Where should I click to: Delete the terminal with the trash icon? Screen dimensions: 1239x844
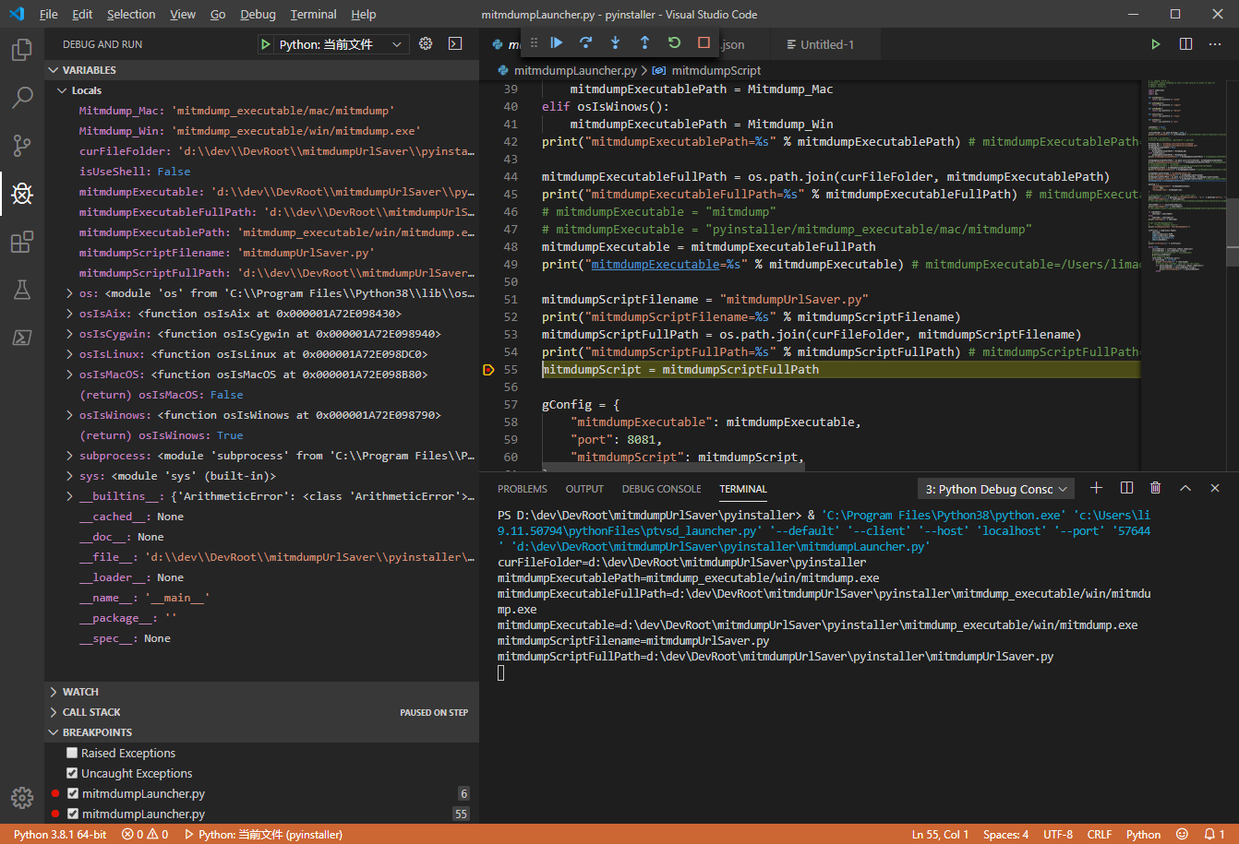pos(1156,488)
